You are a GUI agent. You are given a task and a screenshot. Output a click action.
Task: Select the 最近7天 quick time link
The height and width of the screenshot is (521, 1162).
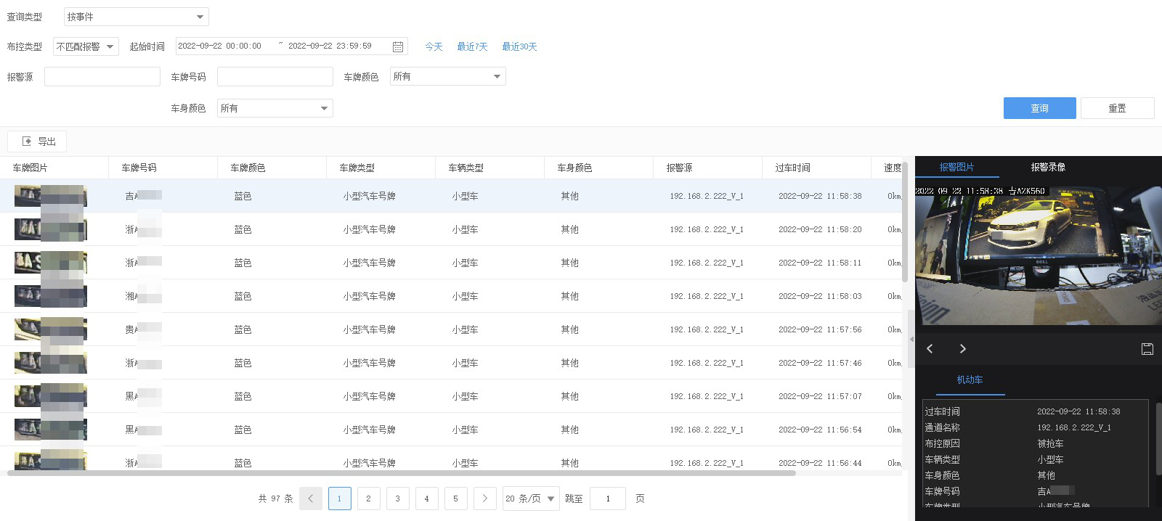tap(472, 46)
